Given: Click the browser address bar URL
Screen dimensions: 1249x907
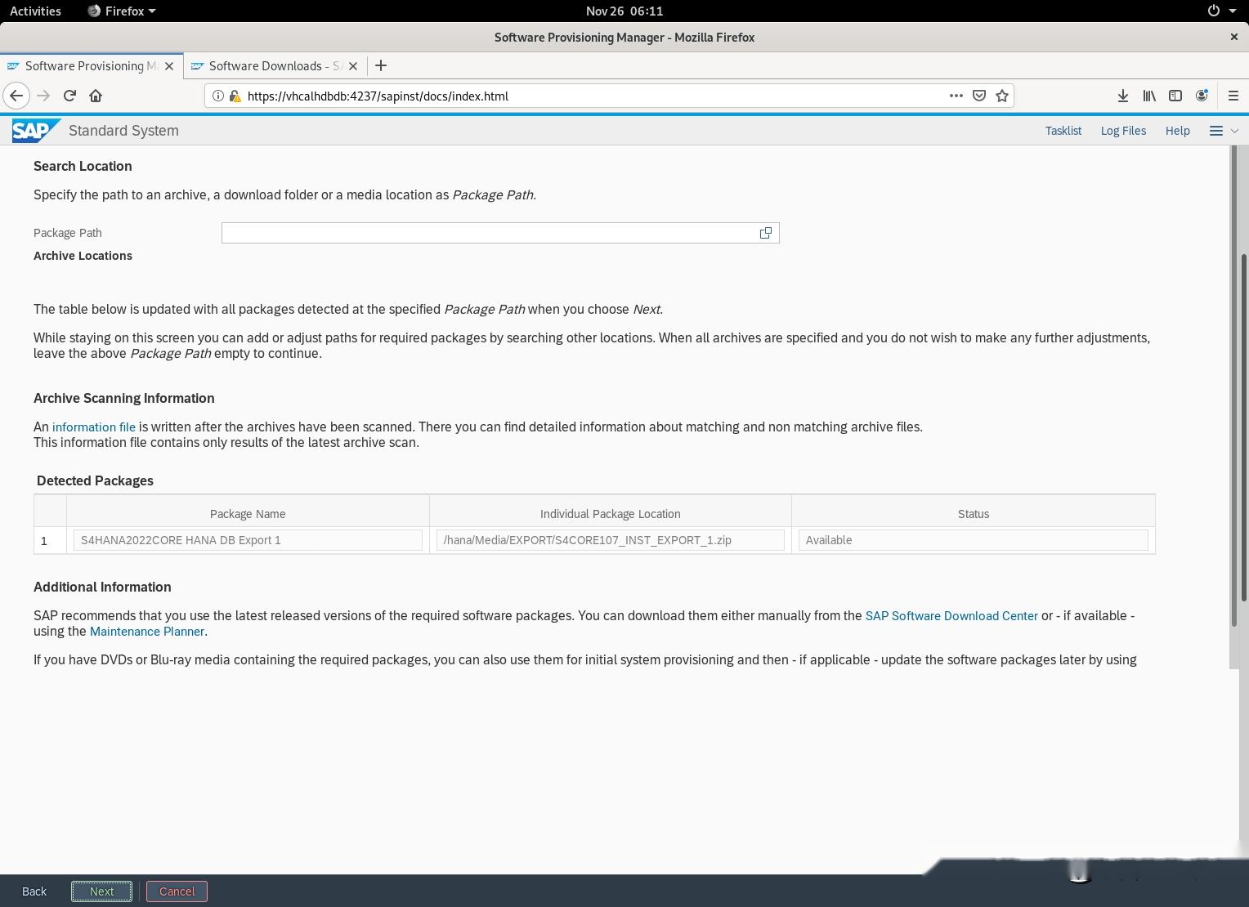Looking at the screenshot, I should 378,96.
